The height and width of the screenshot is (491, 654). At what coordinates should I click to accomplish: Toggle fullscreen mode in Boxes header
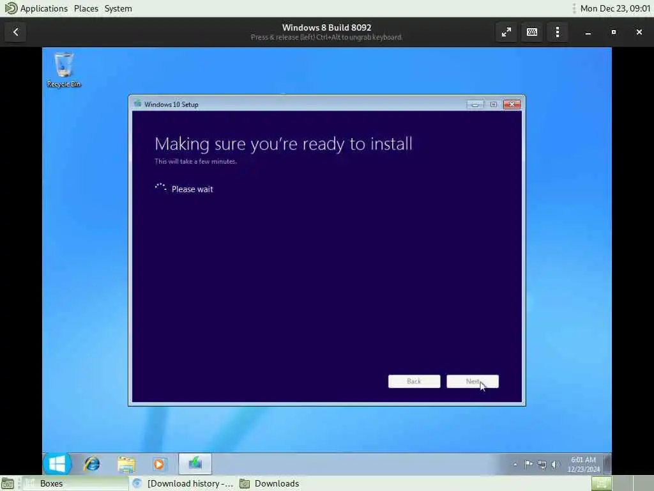tap(506, 32)
